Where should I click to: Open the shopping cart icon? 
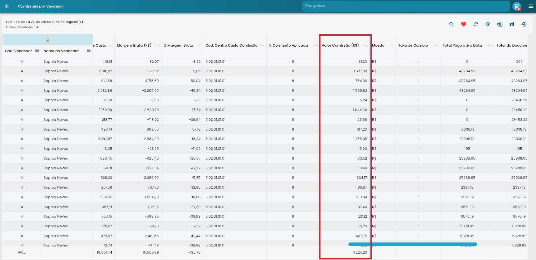coord(517,6)
